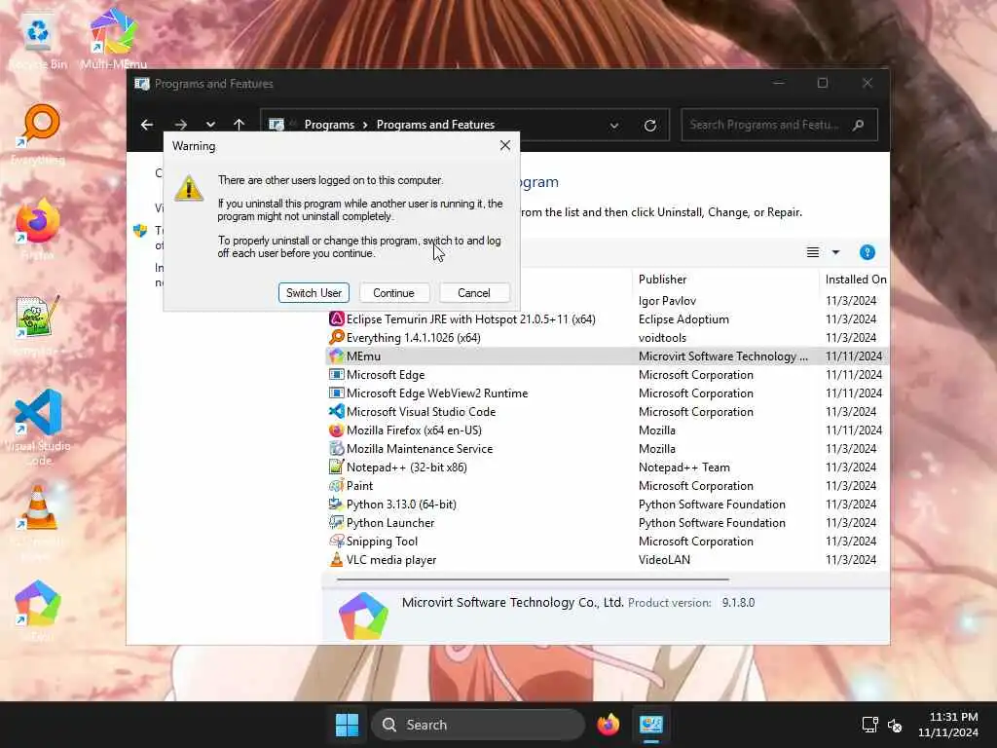Select VLC media player list icon
Image resolution: width=997 pixels, height=748 pixels.
click(336, 560)
